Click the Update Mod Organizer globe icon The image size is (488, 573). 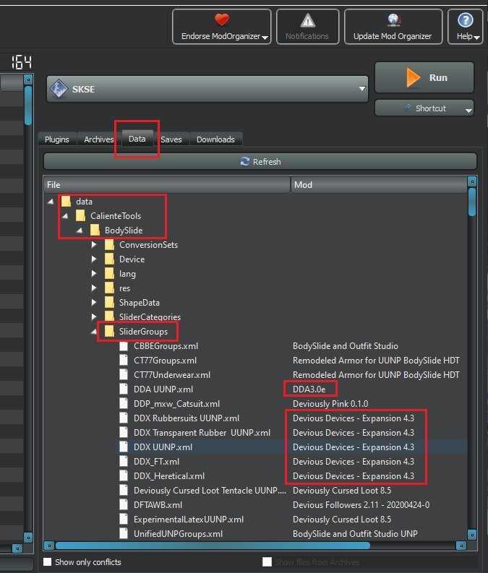pyautogui.click(x=393, y=20)
